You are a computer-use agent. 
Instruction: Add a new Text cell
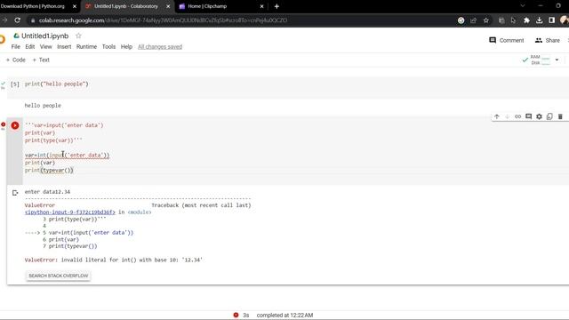(x=41, y=60)
